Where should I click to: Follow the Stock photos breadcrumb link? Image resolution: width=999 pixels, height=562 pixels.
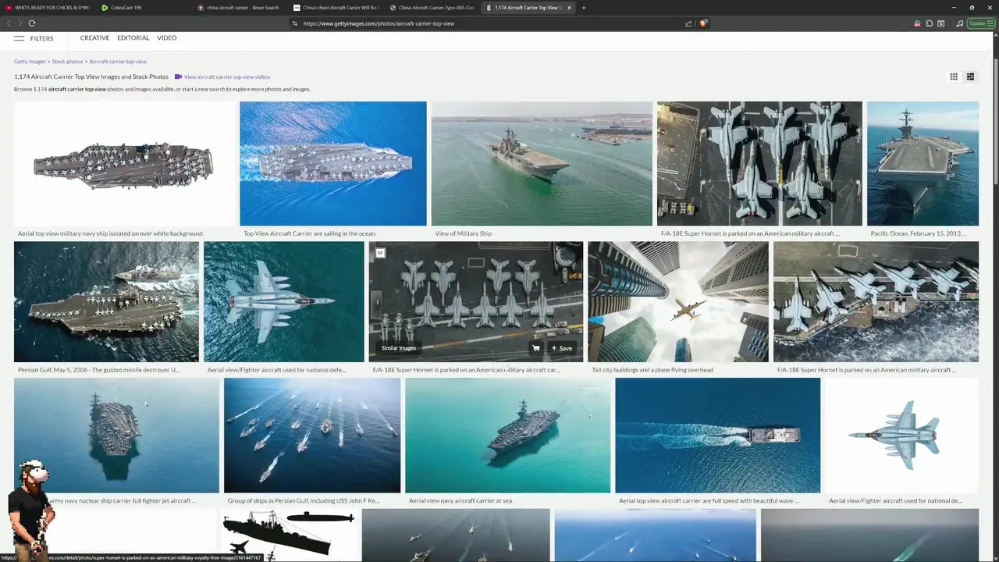point(67,61)
